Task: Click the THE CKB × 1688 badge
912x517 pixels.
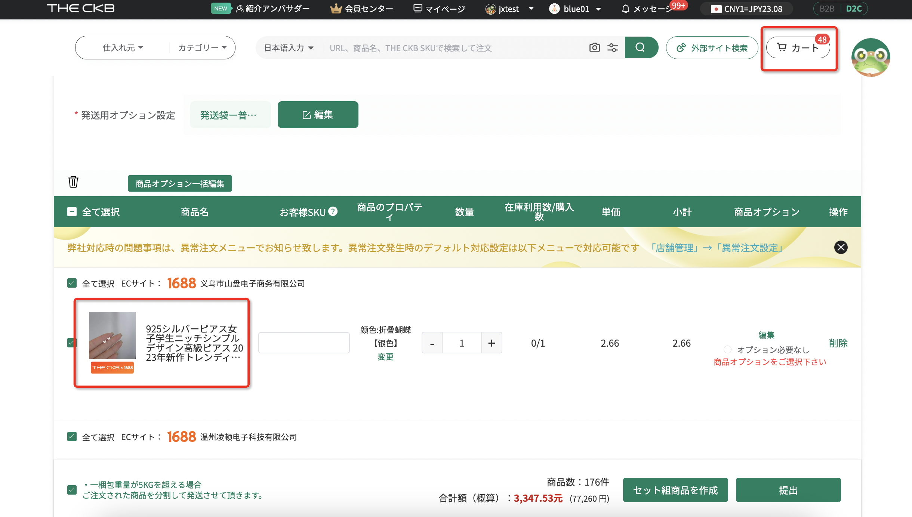Action: pyautogui.click(x=112, y=368)
